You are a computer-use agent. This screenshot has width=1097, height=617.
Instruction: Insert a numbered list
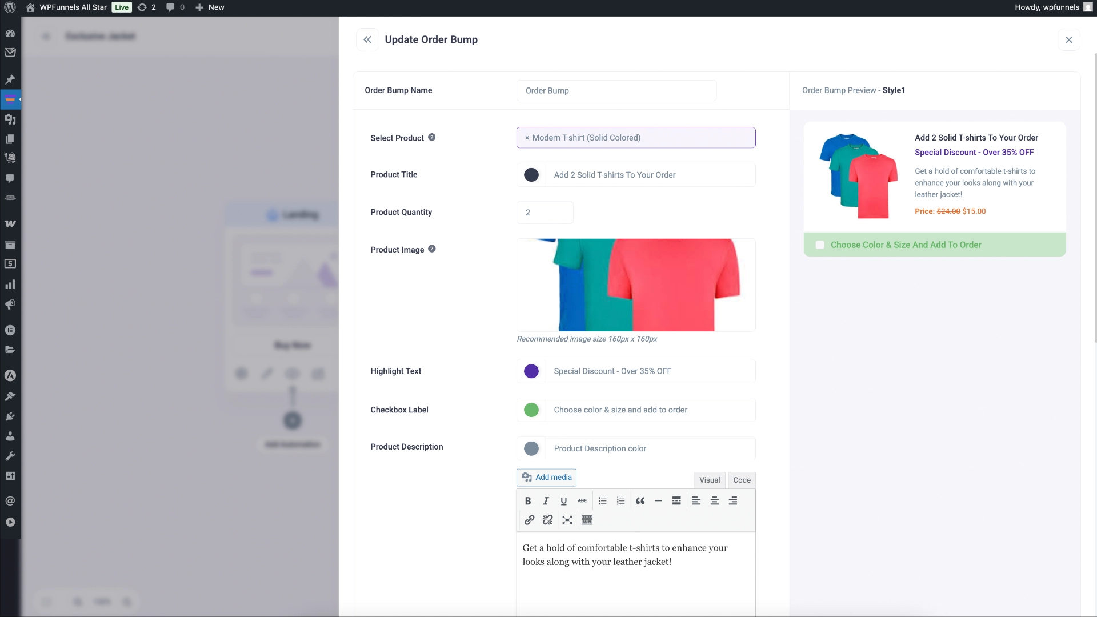click(620, 500)
